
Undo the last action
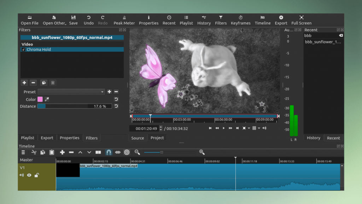pyautogui.click(x=89, y=20)
